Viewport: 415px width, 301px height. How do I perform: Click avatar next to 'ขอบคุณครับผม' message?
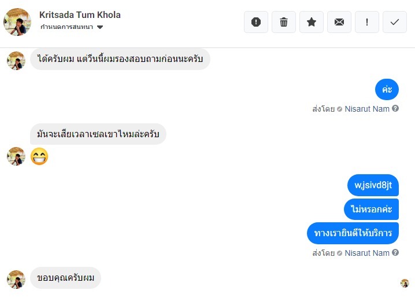pos(16,279)
